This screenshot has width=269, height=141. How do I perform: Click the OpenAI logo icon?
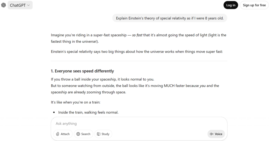tap(4, 5)
